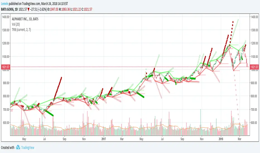Click the Mar label right after 2017
The height and width of the screenshot is (153, 260).
click(x=122, y=139)
